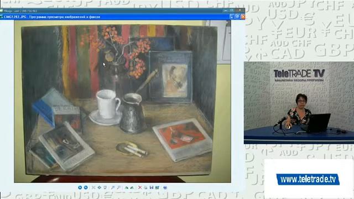Close the CIMG1282.JPG viewer window
Viewport: 354px width, 199px height.
(243, 17)
